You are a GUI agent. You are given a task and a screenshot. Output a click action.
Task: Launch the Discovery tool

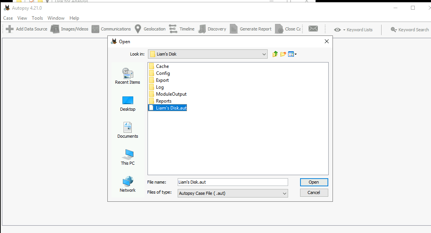pos(212,29)
